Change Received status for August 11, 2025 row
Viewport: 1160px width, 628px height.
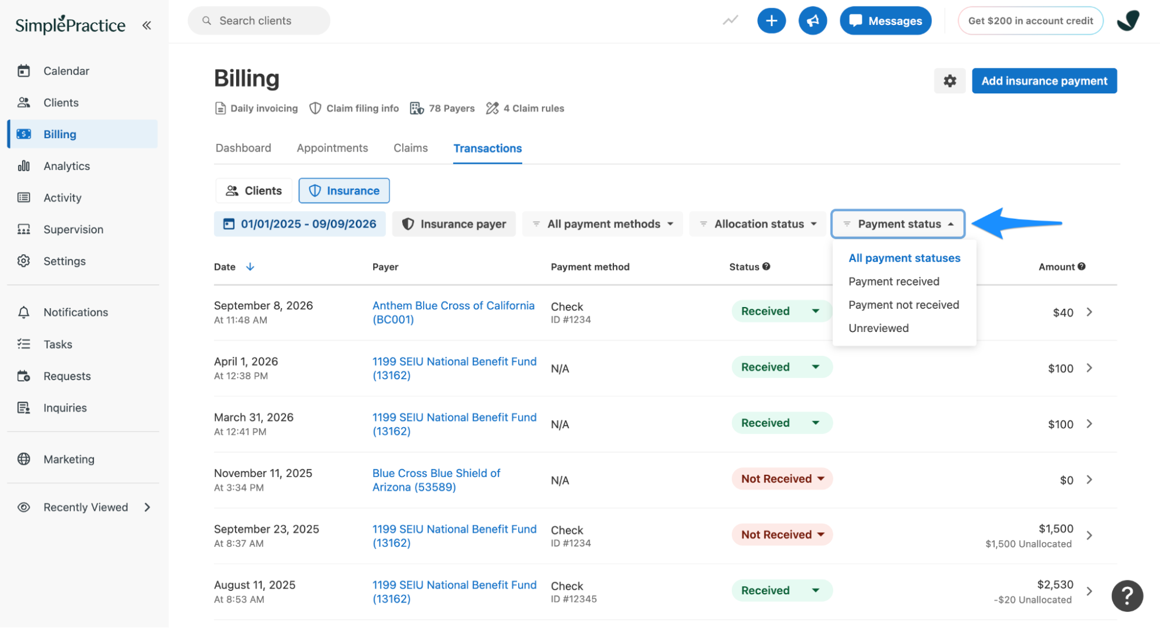[782, 590]
